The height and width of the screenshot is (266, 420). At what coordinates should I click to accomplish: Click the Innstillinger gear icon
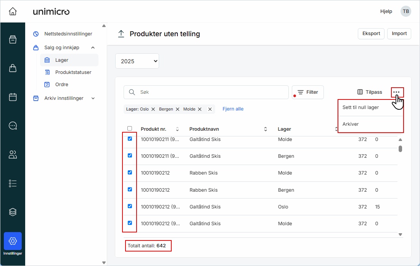pos(13,241)
